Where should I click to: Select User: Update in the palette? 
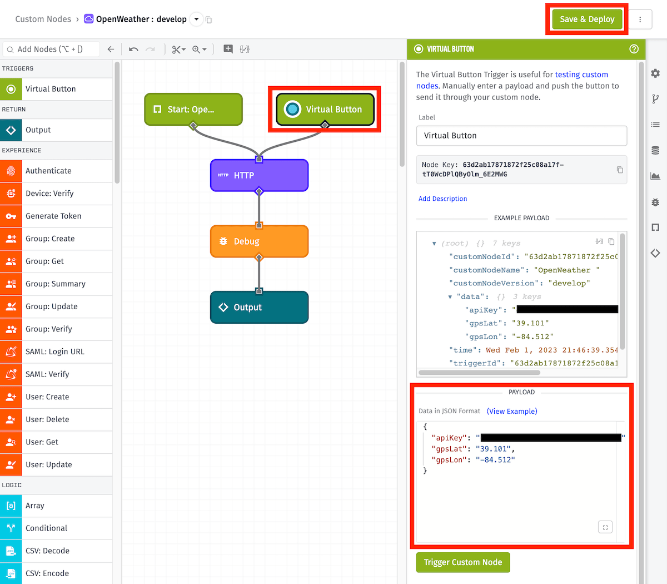56,465
